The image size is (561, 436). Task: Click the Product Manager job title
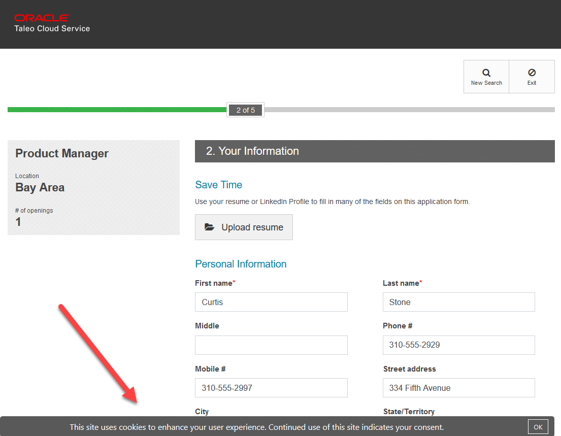click(x=61, y=153)
